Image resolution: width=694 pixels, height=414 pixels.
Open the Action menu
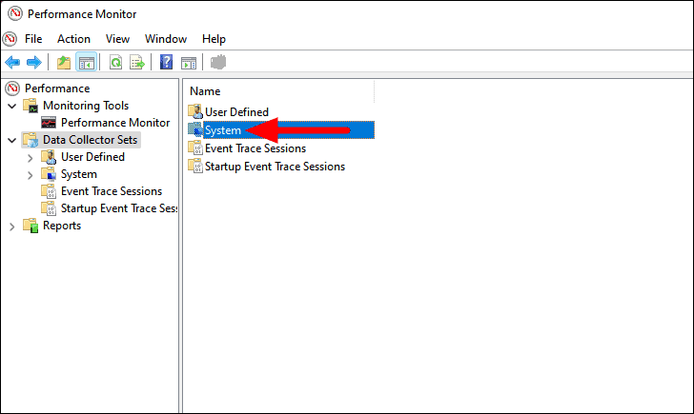click(74, 39)
